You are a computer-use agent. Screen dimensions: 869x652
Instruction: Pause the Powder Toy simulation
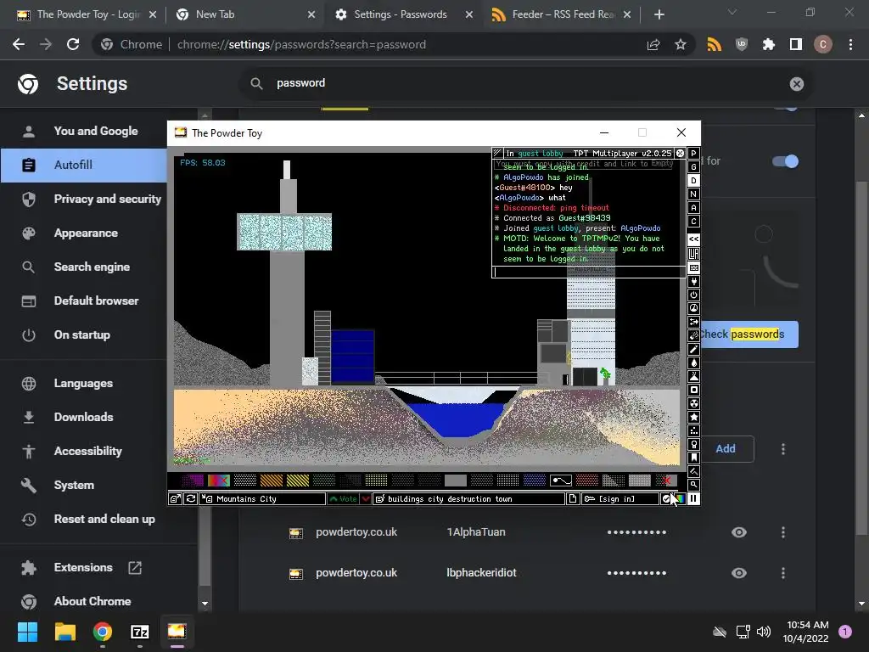click(x=693, y=499)
